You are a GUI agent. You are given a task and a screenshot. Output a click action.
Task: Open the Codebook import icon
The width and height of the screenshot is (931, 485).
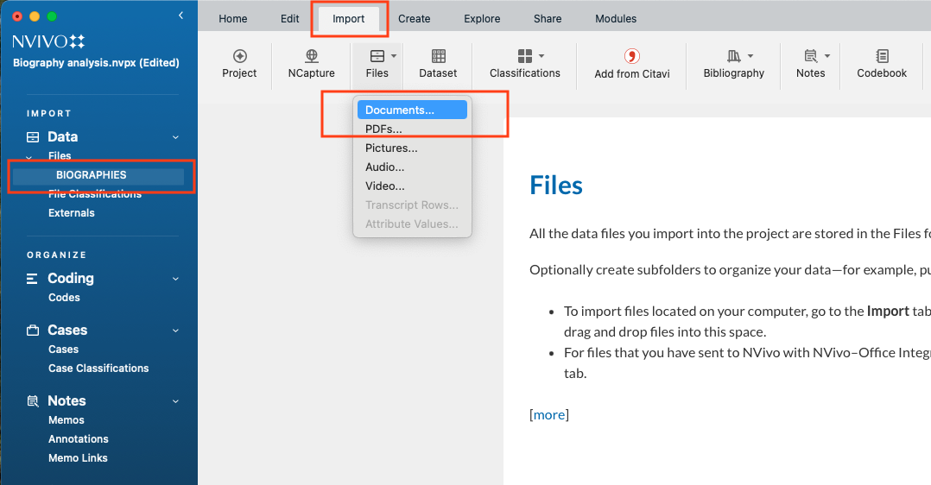click(882, 57)
